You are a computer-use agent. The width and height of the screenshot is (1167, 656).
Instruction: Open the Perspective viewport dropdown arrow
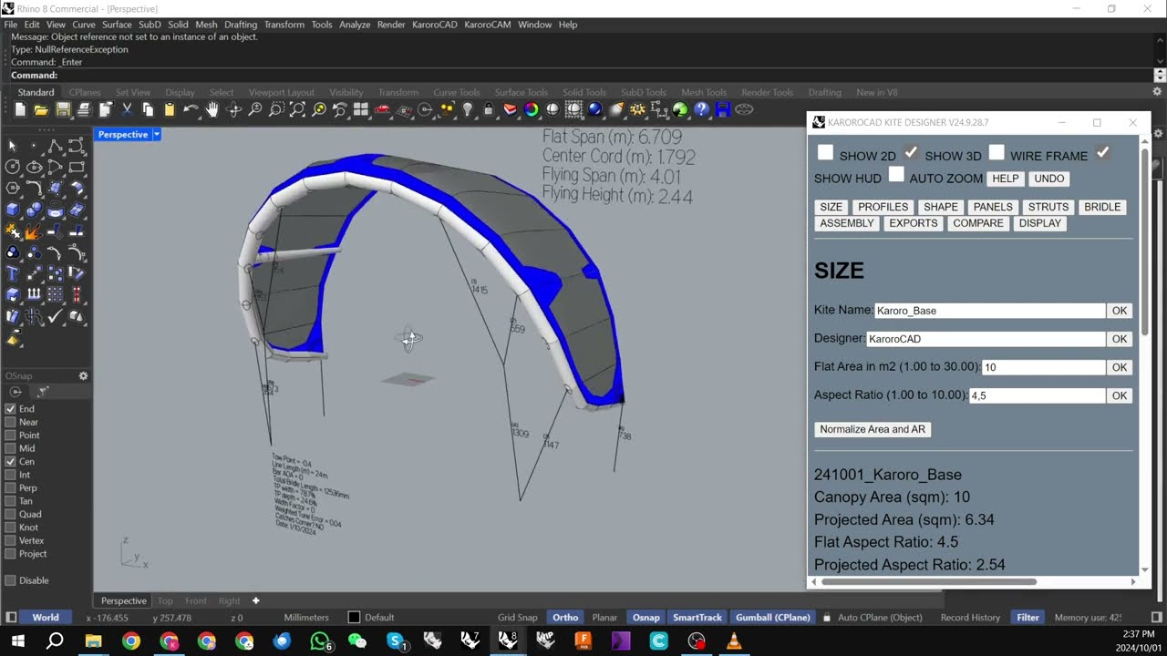pos(157,135)
